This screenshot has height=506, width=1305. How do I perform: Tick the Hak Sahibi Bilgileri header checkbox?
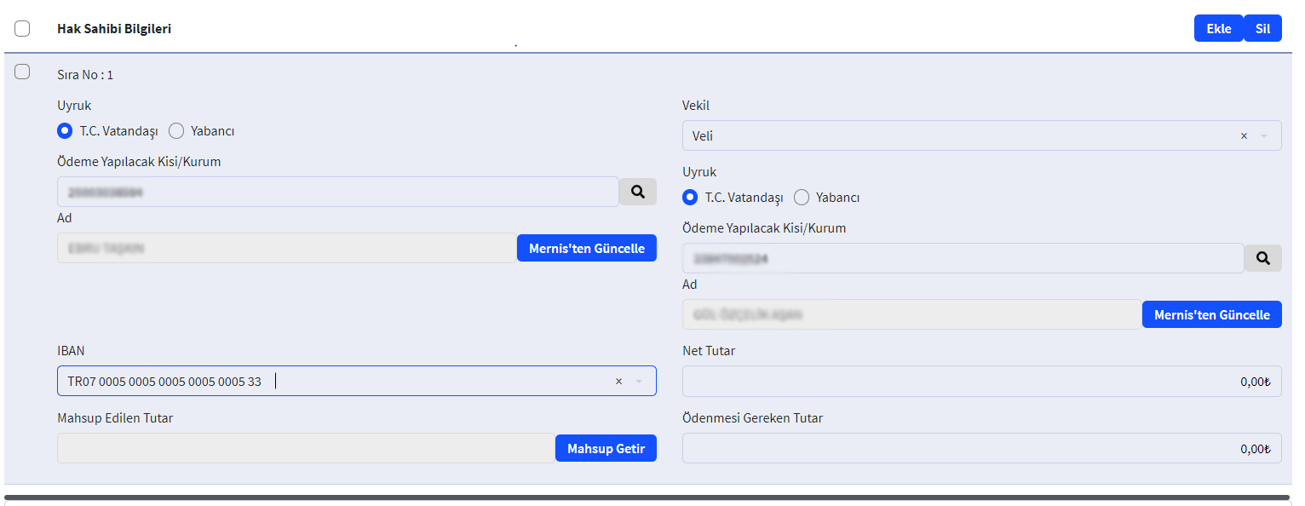(22, 29)
